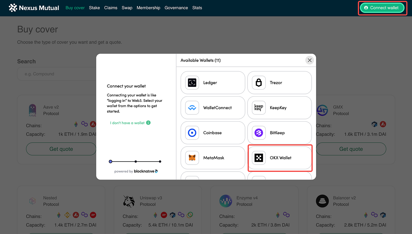Select the BitKeep wallet option
This screenshot has height=234, width=412.
(x=280, y=133)
